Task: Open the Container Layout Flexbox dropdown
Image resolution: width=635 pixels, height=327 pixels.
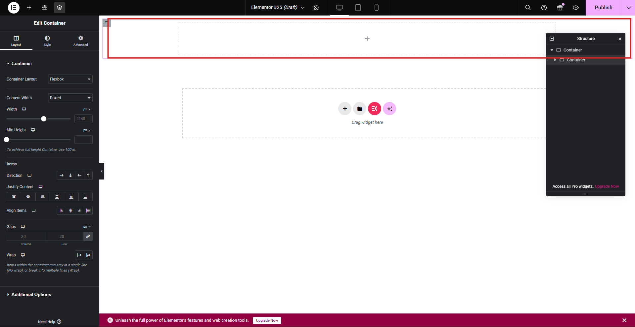Action: click(x=70, y=79)
